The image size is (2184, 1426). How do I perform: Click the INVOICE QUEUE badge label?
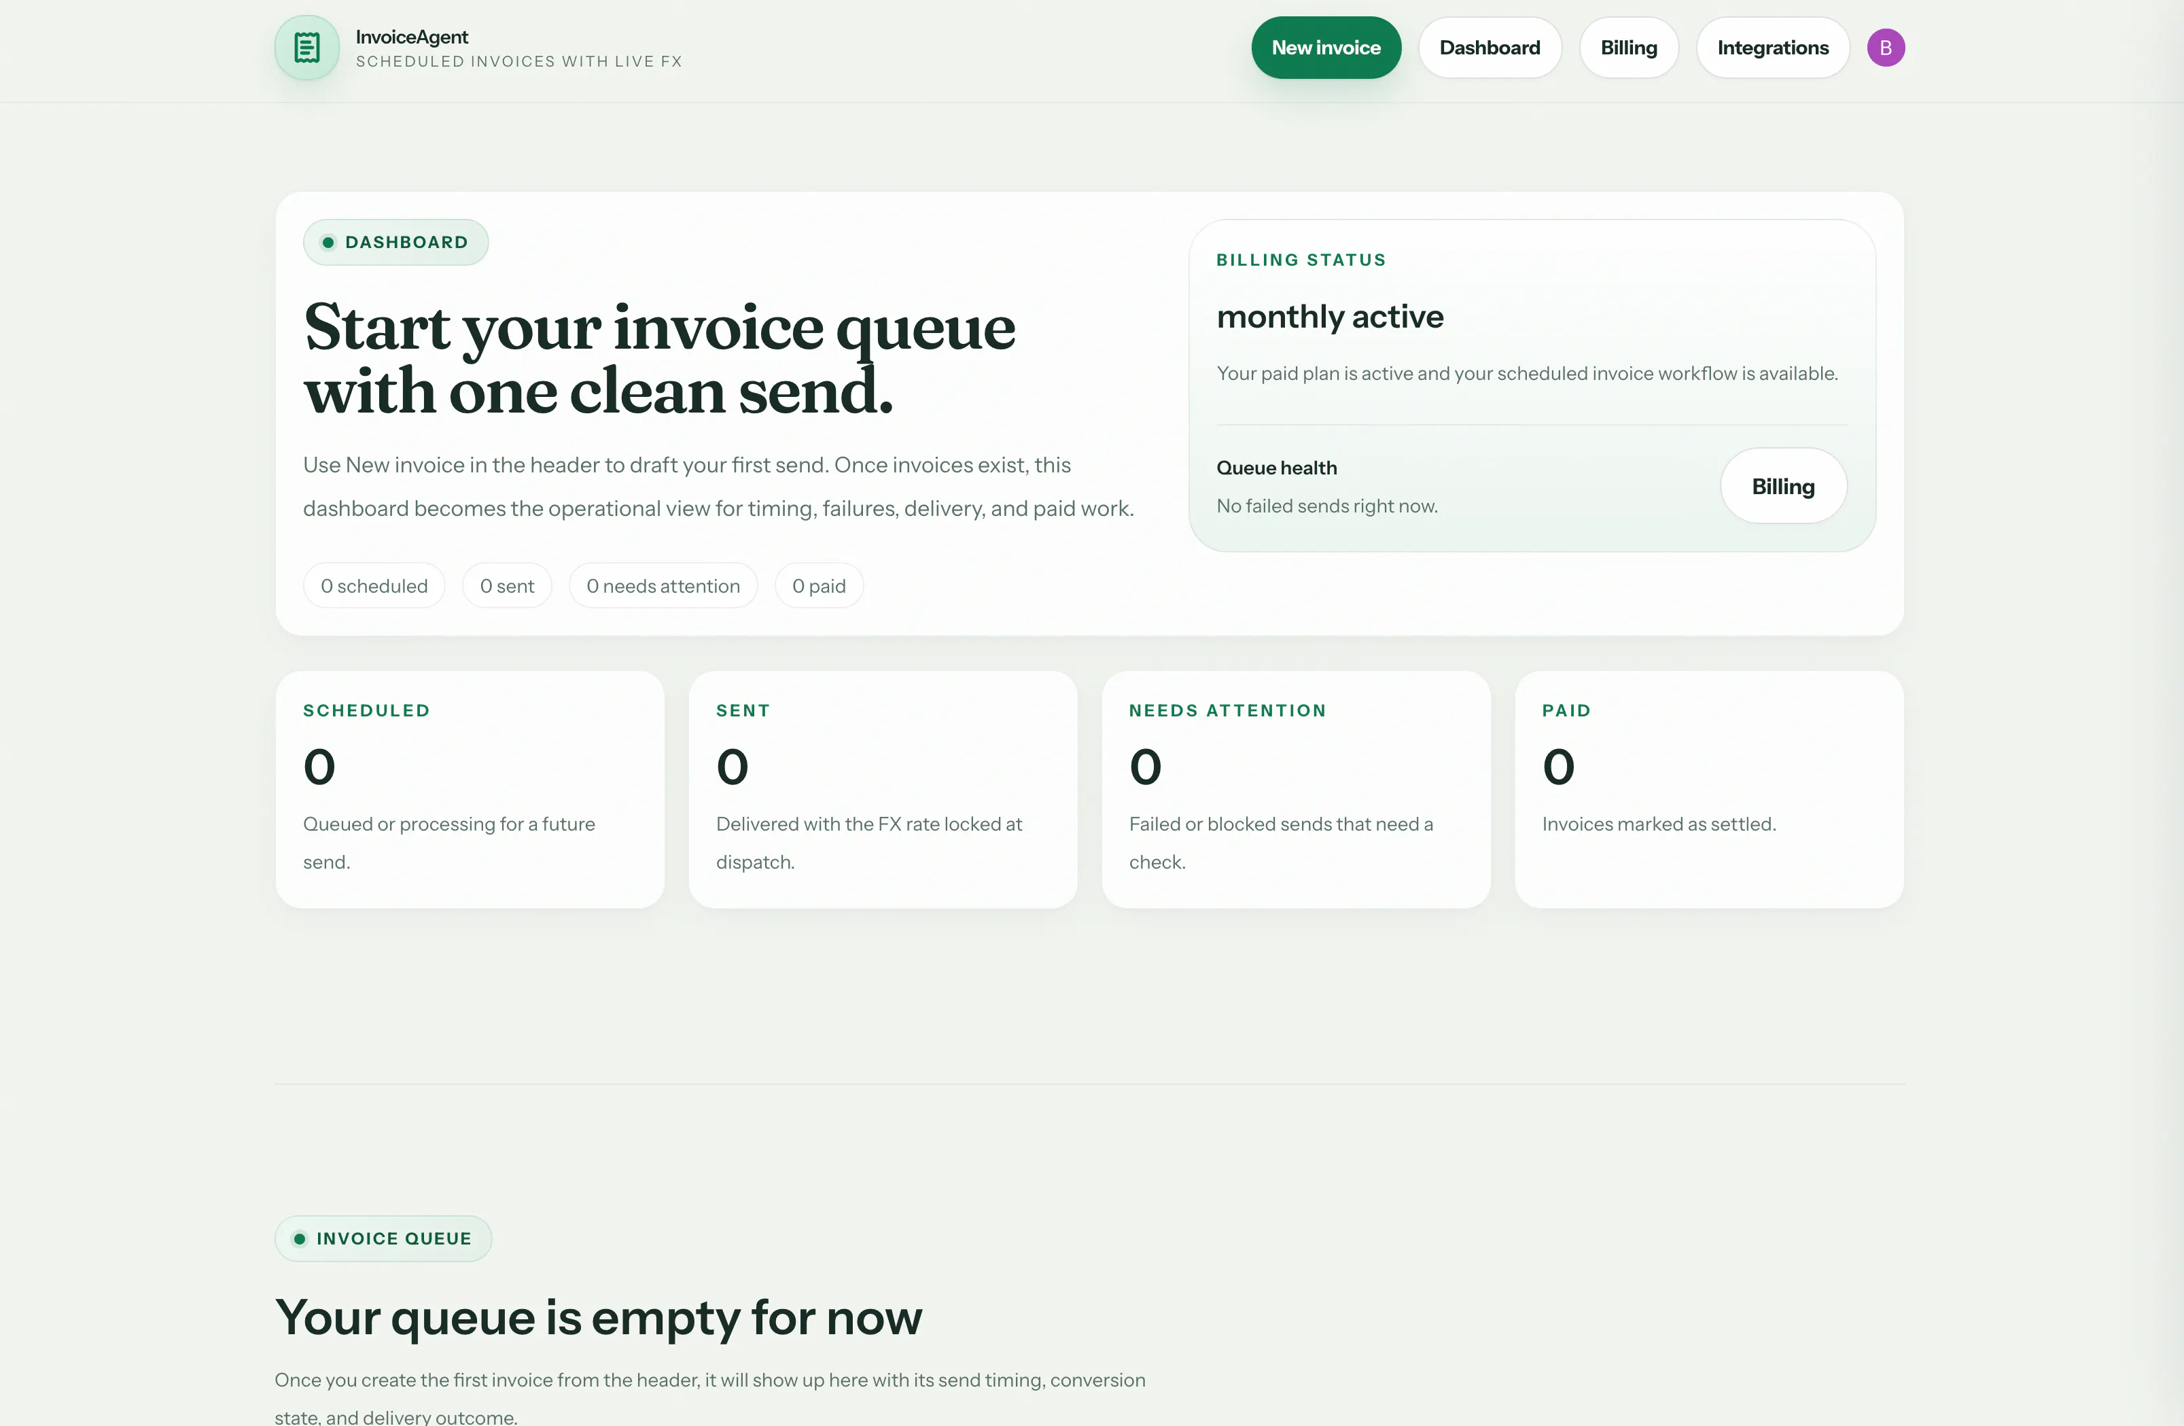[383, 1239]
